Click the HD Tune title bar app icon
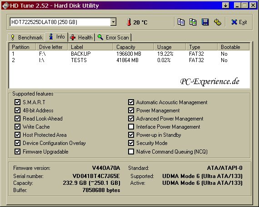259x207 pixels. [5, 5]
